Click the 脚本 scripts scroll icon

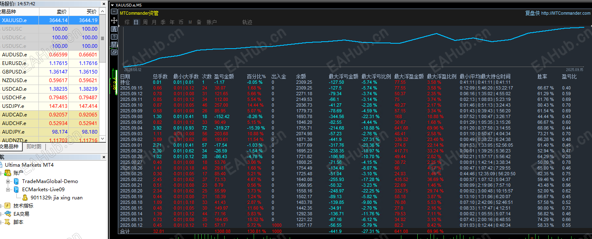tap(8, 222)
